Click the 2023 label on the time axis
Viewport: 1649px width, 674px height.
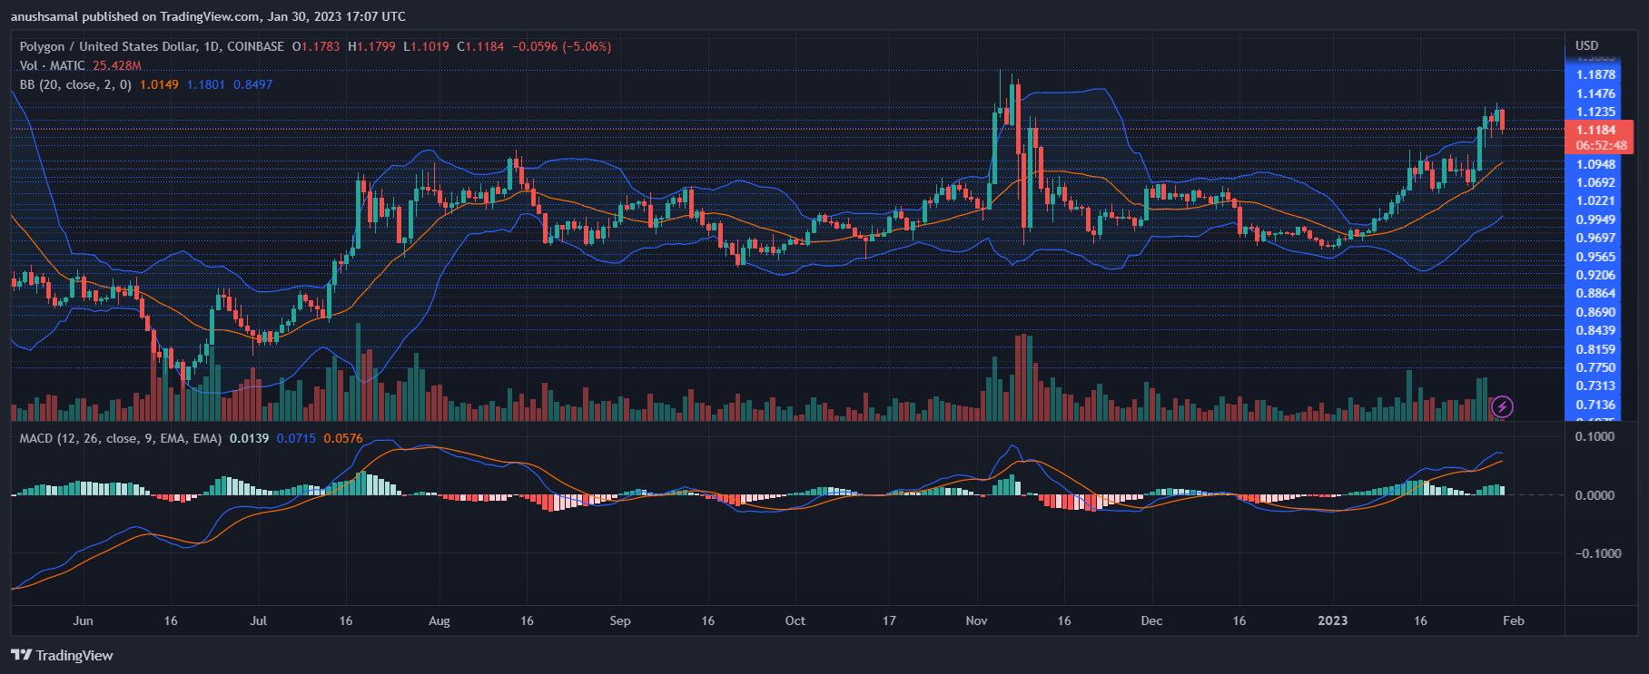(1333, 620)
